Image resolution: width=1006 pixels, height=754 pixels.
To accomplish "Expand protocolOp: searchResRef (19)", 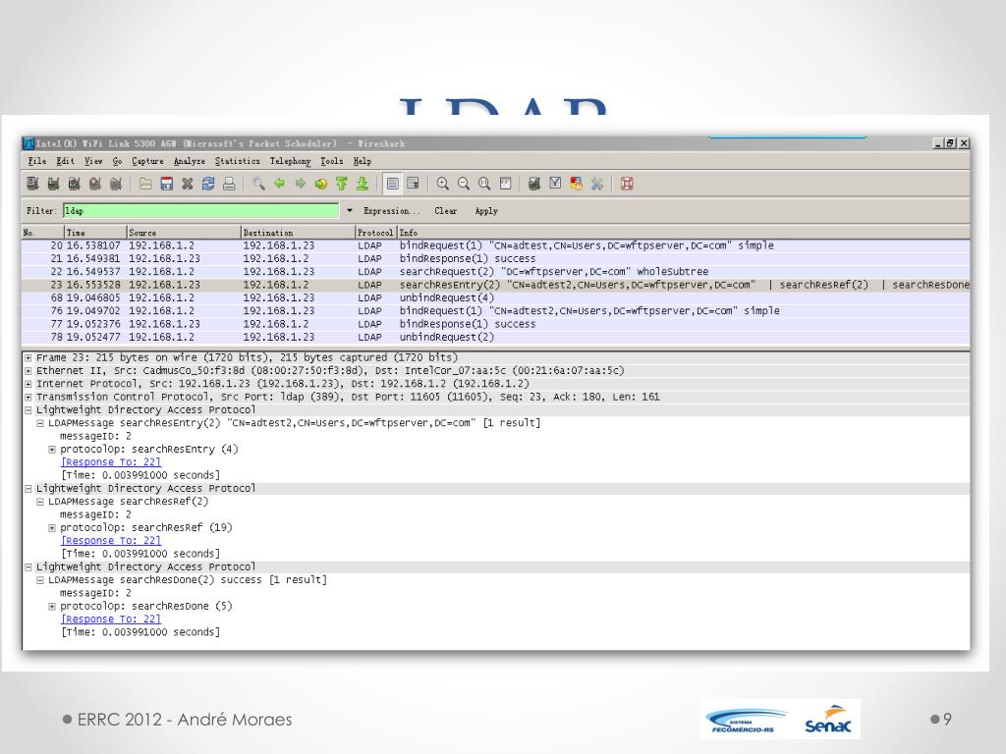I will 52,527.
